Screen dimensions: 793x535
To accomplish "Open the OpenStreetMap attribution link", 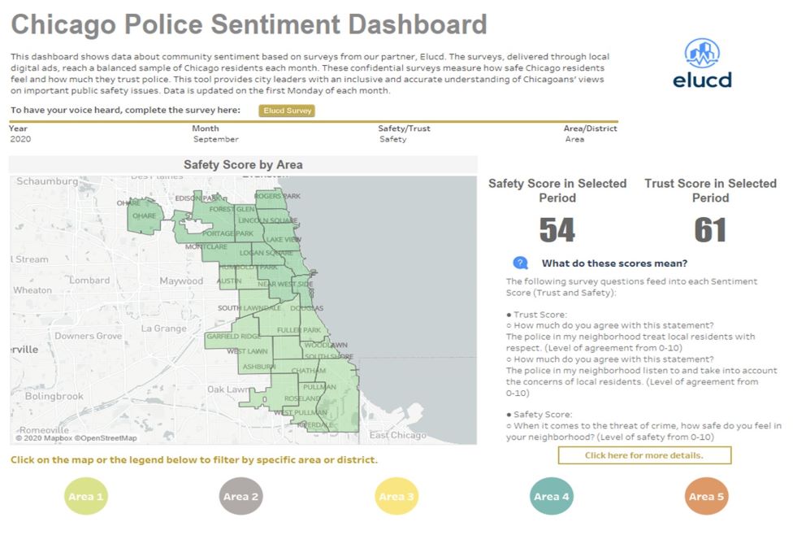I will point(106,437).
